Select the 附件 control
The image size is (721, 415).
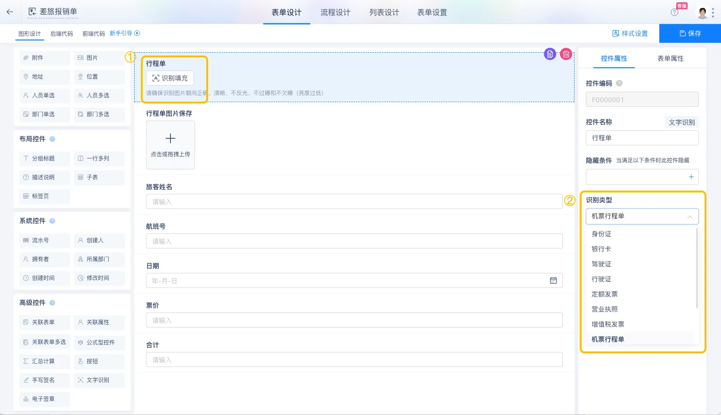click(45, 58)
